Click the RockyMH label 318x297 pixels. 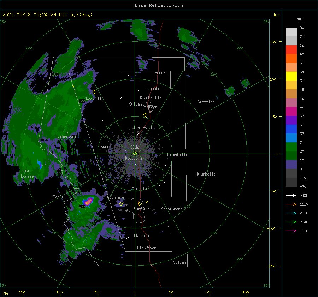click(93, 99)
